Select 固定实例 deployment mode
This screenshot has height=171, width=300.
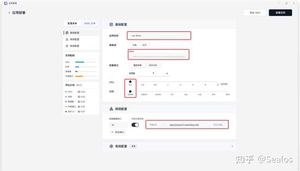(x=137, y=65)
